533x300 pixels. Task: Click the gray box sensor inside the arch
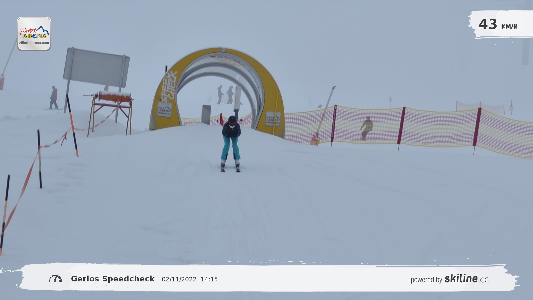pos(206,114)
